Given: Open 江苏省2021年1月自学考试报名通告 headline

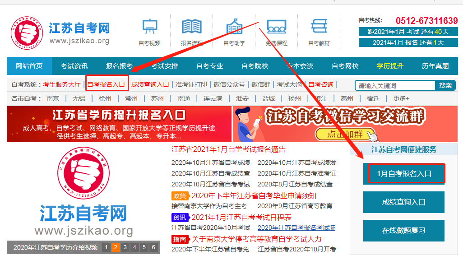Looking at the screenshot, I should pos(228,149).
